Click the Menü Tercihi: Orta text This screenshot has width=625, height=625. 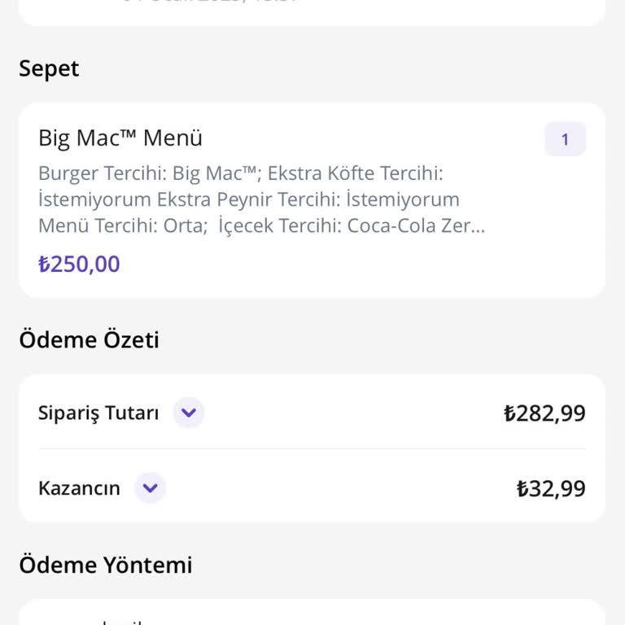(123, 225)
